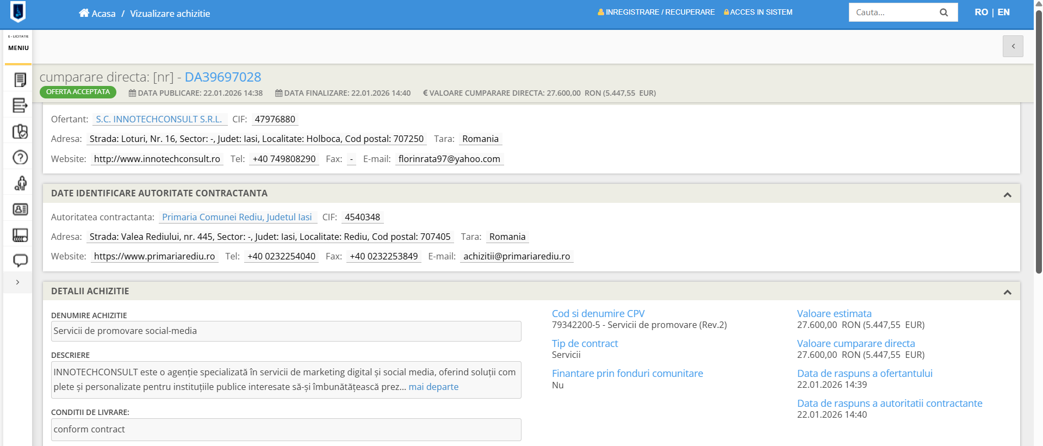Click into the Cauta search field

pyautogui.click(x=892, y=13)
